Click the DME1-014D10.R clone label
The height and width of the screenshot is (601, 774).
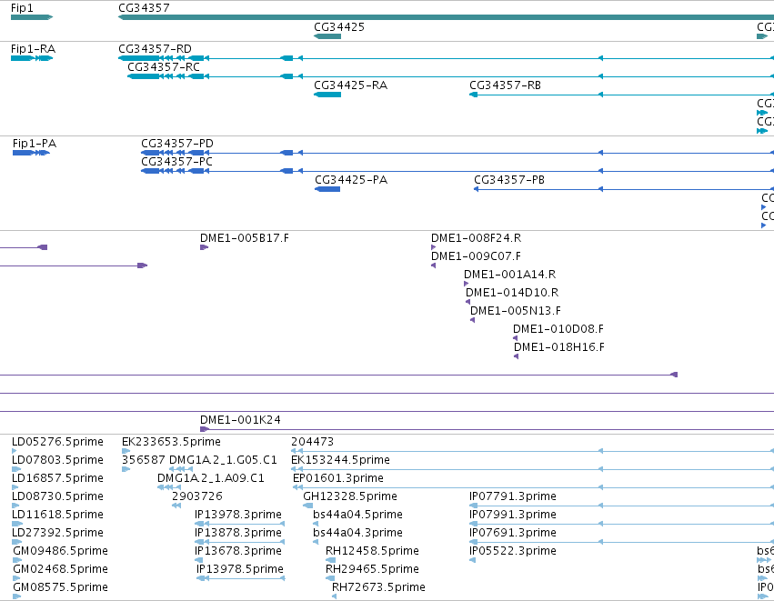coord(512,293)
